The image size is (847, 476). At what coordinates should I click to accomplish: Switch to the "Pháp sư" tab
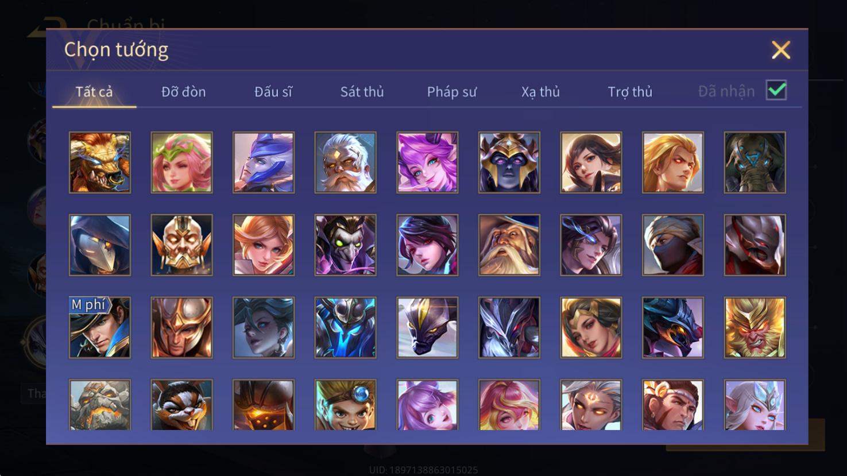coord(452,92)
